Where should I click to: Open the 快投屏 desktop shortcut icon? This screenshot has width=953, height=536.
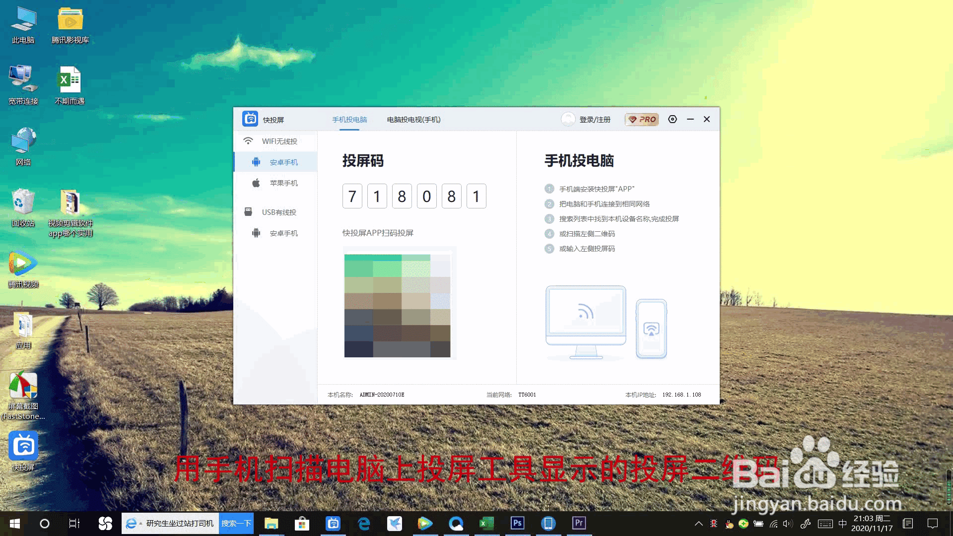pyautogui.click(x=23, y=446)
